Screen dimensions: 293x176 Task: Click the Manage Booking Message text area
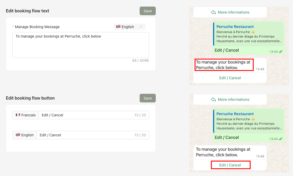click(81, 45)
